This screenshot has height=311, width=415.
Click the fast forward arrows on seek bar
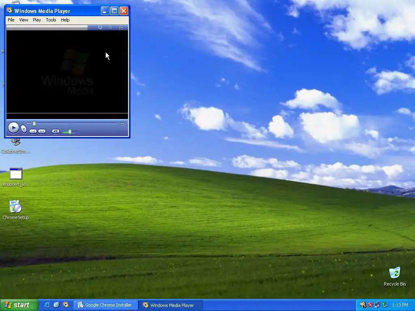tap(122, 124)
